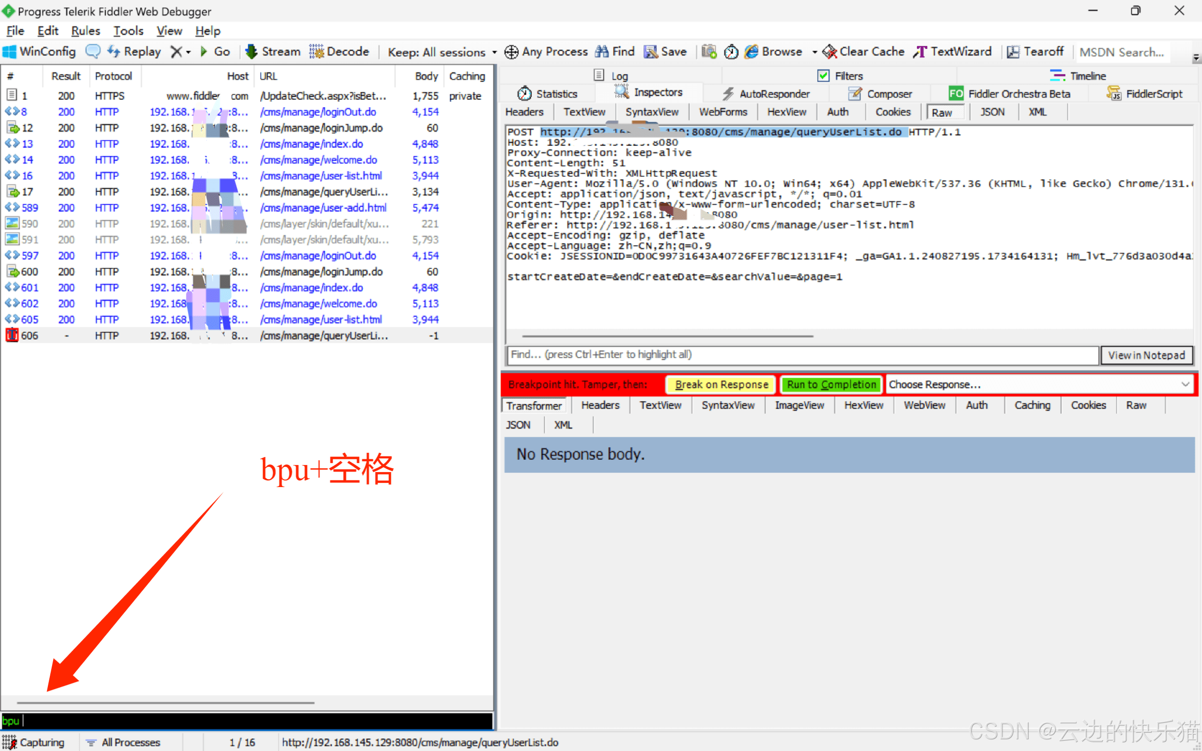The width and height of the screenshot is (1202, 751).
Task: Expand the Choose Response combo box
Action: click(1185, 385)
